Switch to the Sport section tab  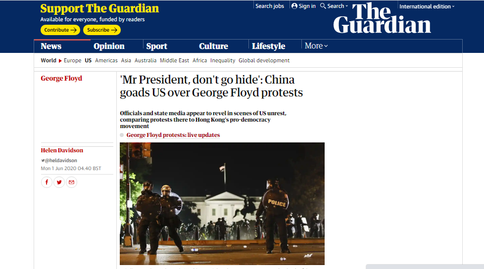[x=156, y=46]
